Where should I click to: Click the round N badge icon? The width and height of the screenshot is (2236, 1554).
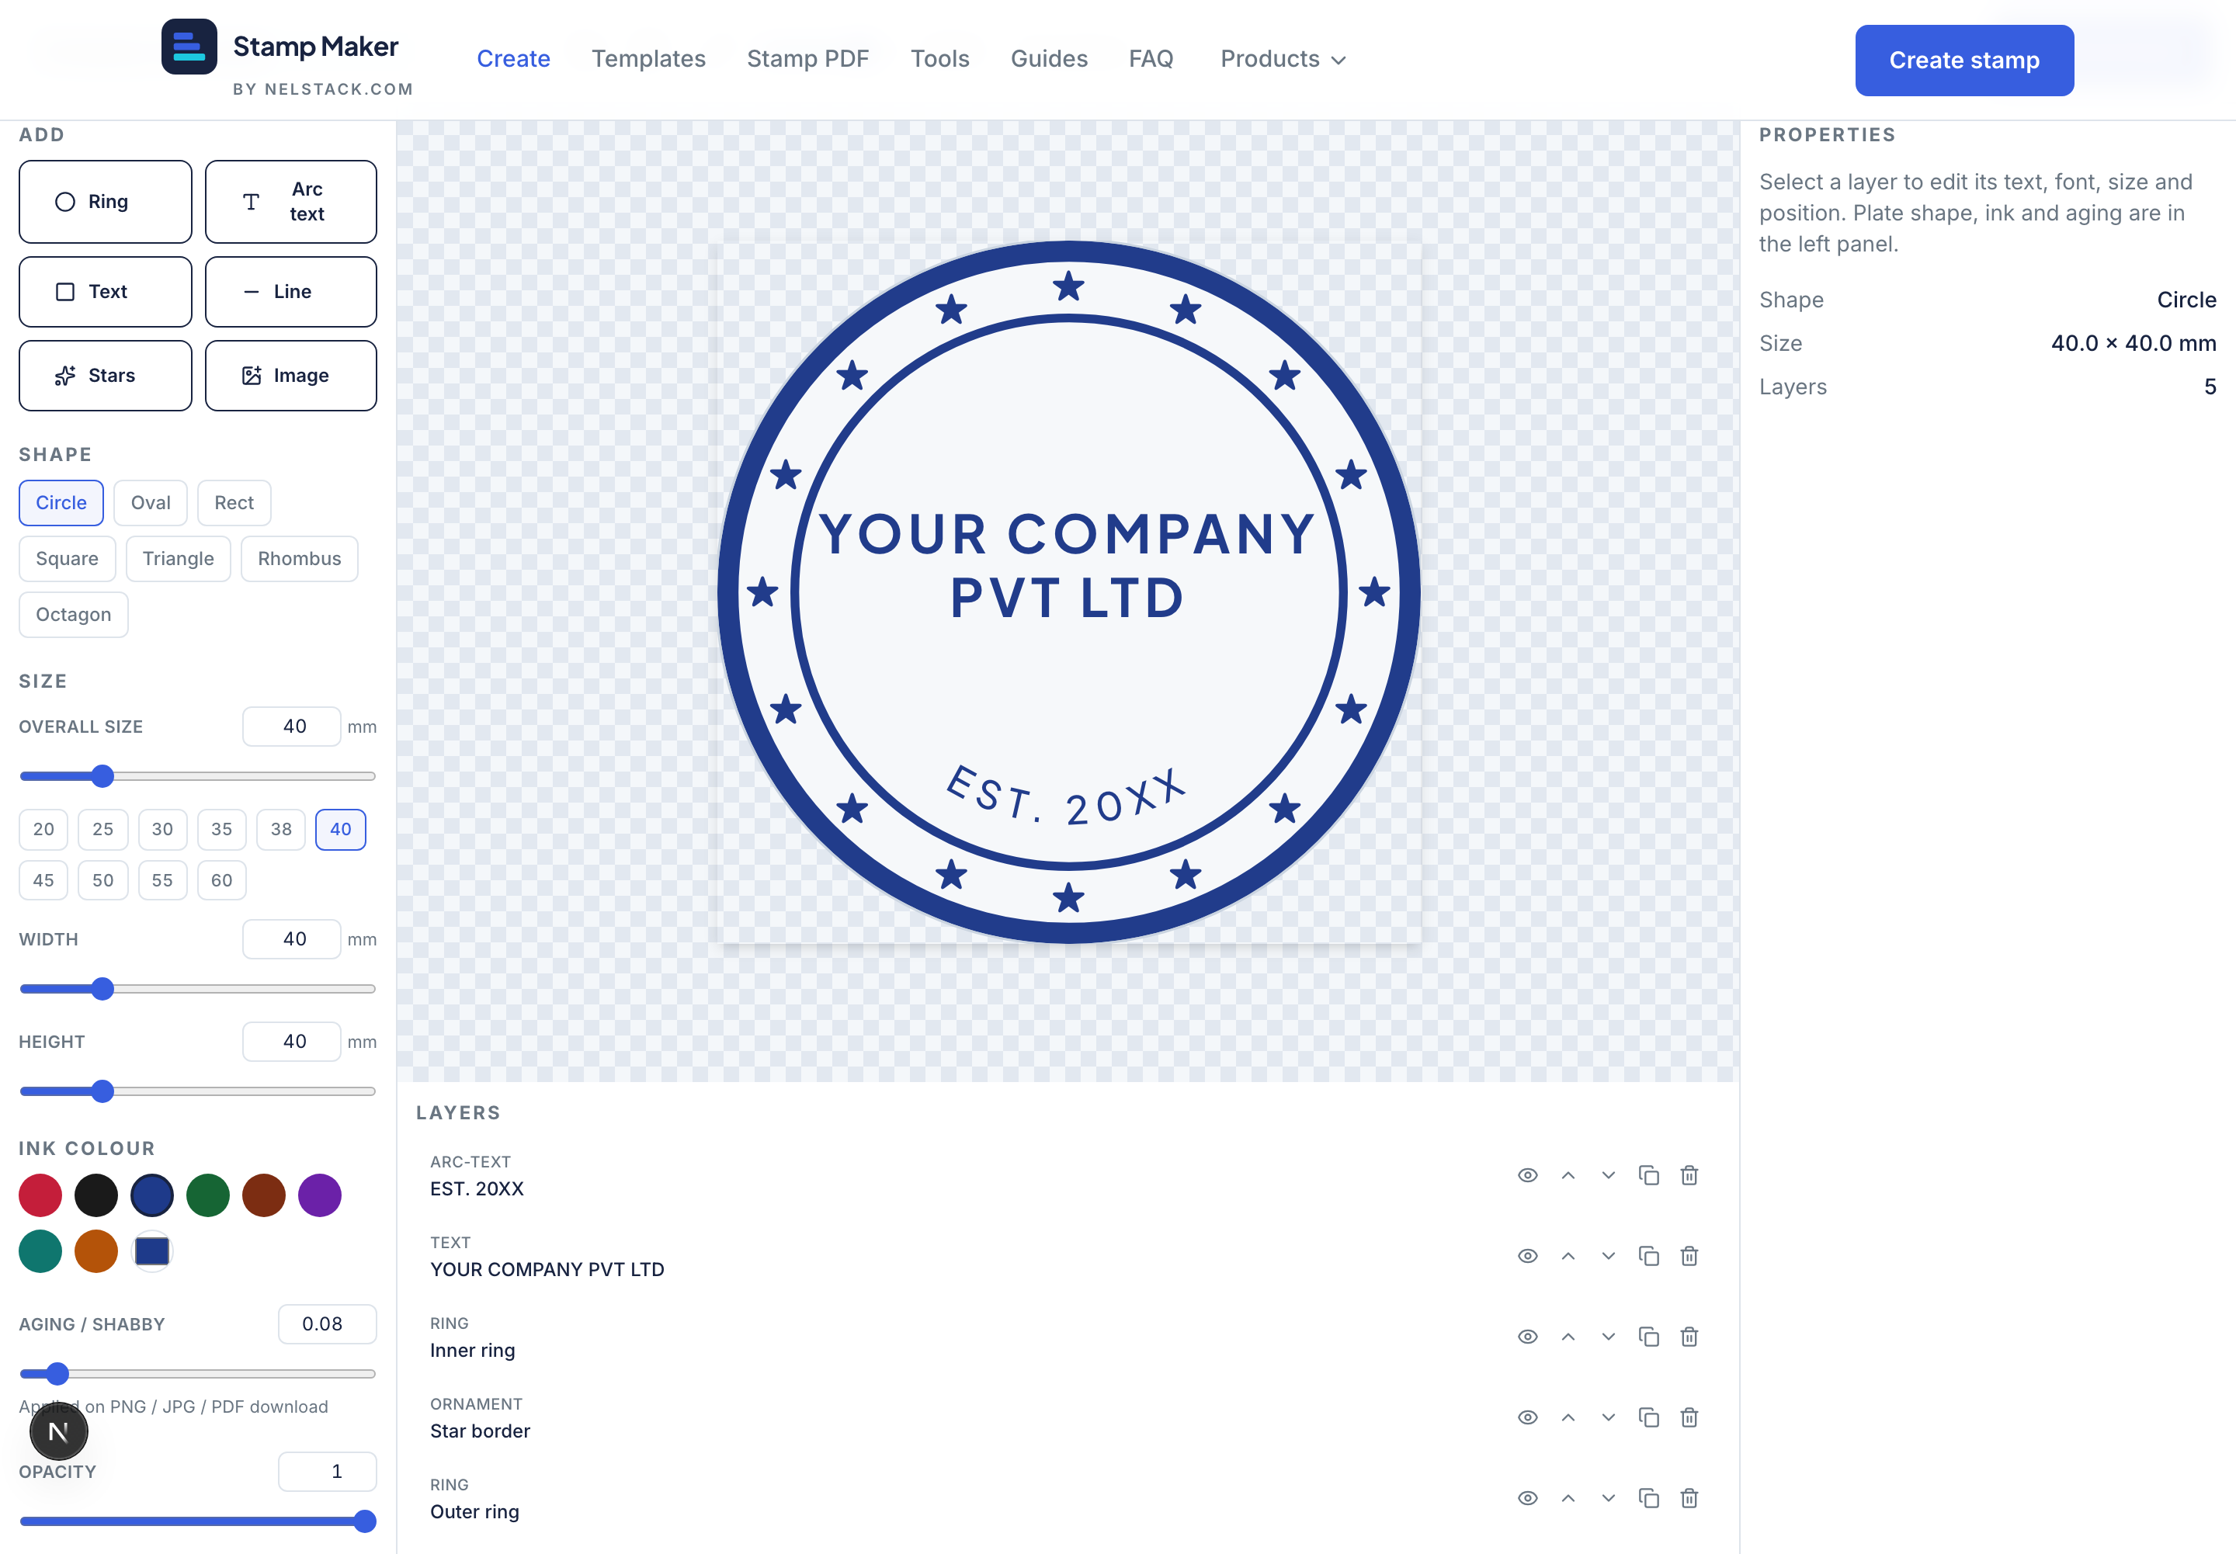pyautogui.click(x=58, y=1431)
